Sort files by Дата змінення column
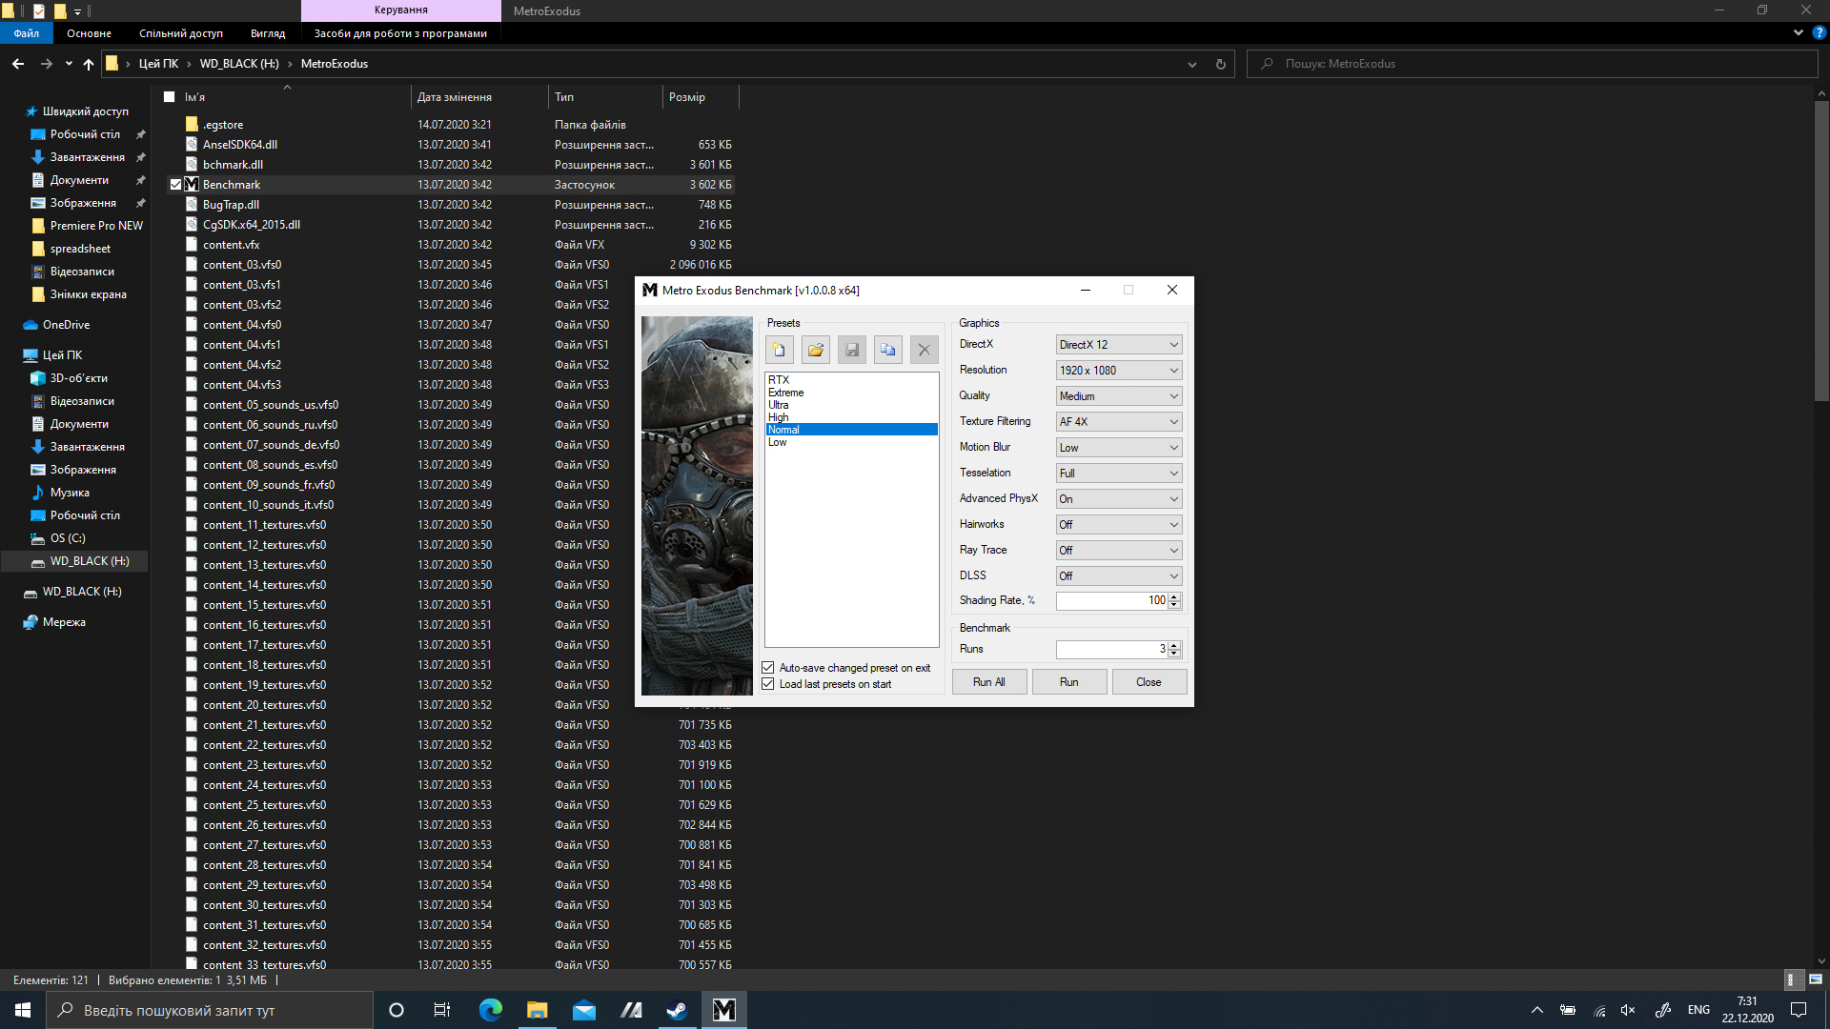Image resolution: width=1830 pixels, height=1029 pixels. 479,97
